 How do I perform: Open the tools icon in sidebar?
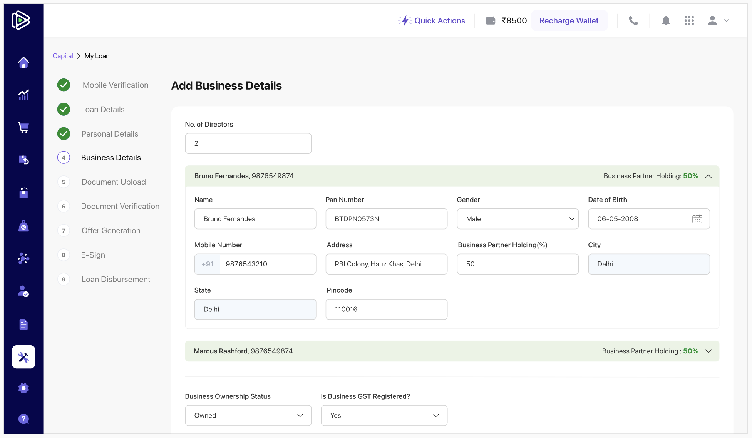23,357
